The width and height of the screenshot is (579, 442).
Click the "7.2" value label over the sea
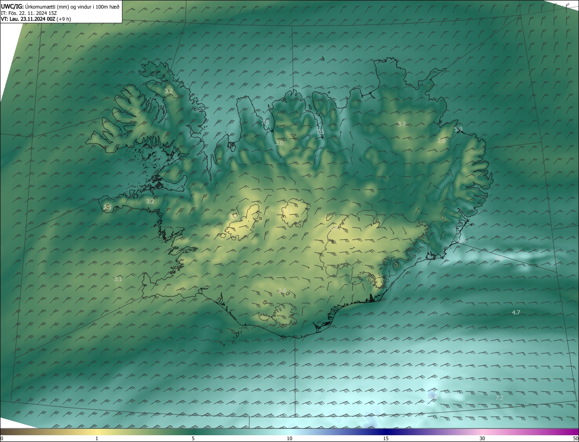click(x=499, y=398)
